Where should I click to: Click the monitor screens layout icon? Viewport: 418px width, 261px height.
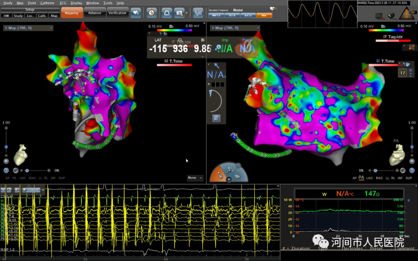[198, 13]
